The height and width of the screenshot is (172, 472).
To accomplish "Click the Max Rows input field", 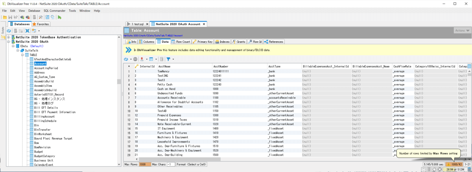I will coord(144,164).
